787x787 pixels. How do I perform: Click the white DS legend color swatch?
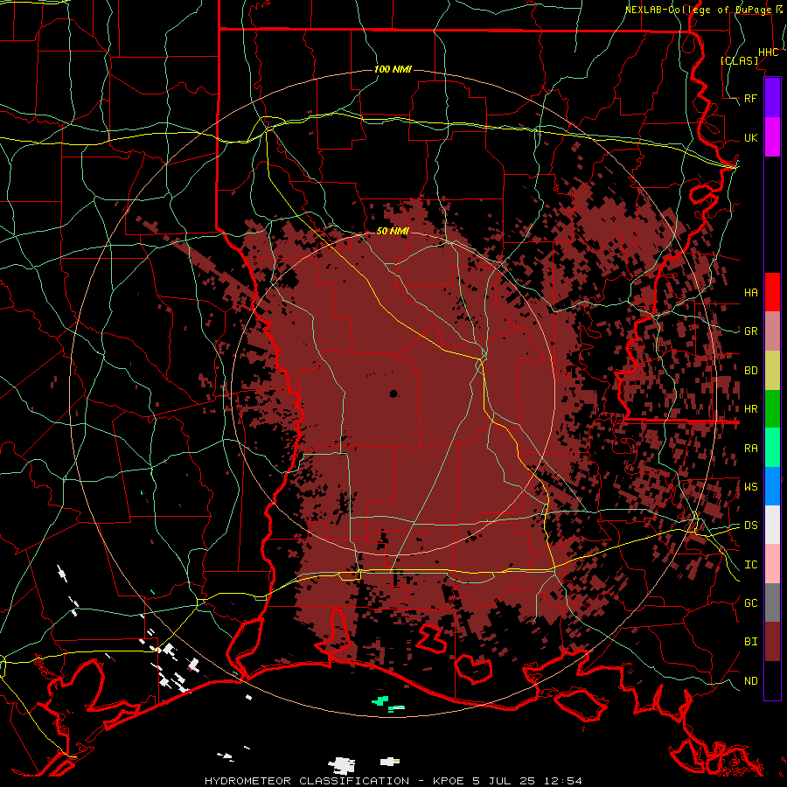[772, 525]
